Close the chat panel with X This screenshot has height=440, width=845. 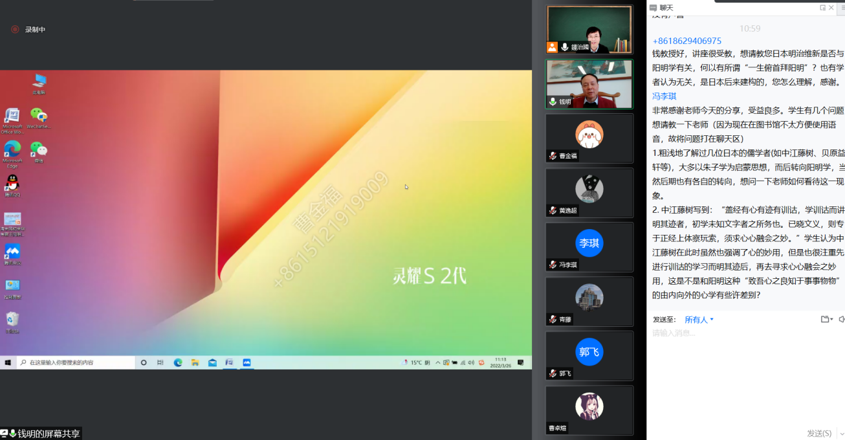pyautogui.click(x=831, y=8)
